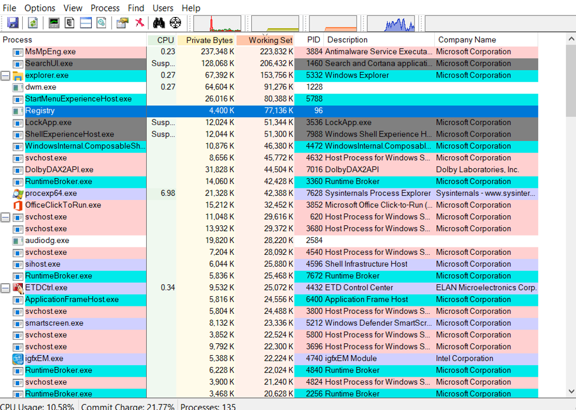Click the 'Dolby Laboratories, Inc.' company cell
576x410 pixels.
[x=477, y=170]
